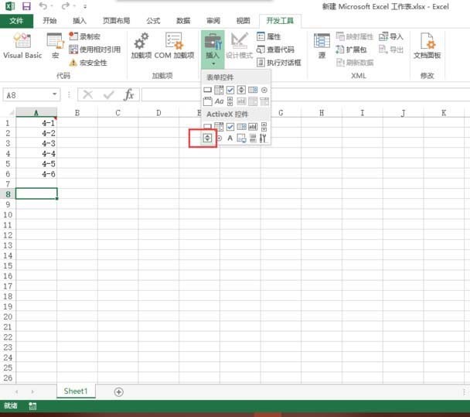
Task: Insert ActiveX Check Box control
Action: [x=230, y=127]
